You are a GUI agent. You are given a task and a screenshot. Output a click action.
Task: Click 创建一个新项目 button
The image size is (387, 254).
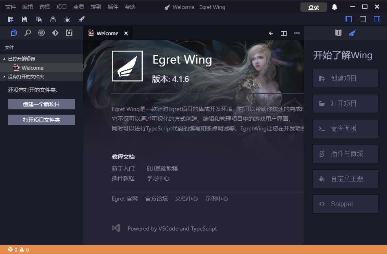(41, 104)
